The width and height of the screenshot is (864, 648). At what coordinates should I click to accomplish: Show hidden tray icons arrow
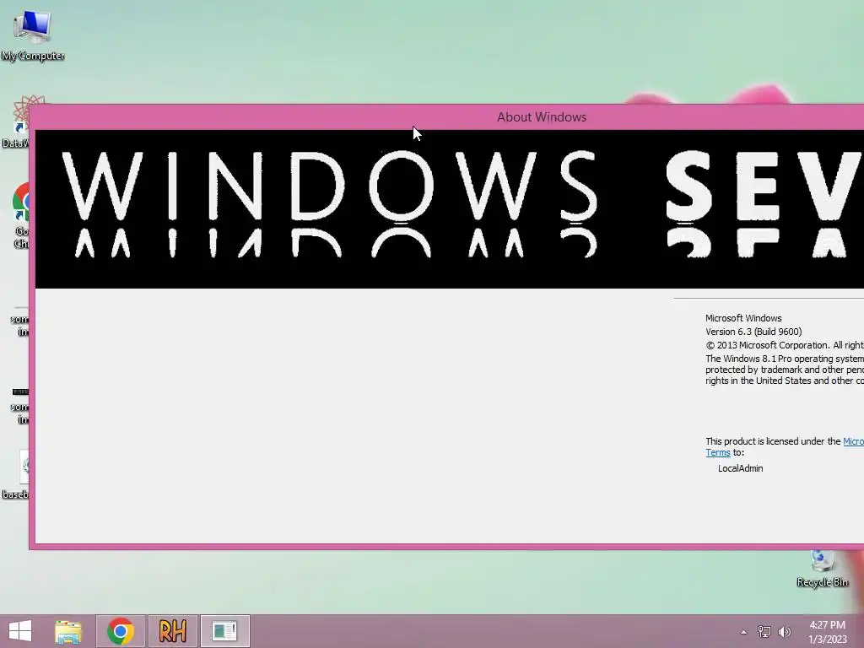tap(744, 632)
